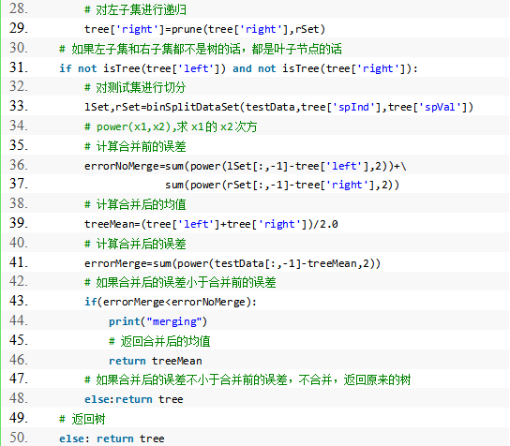
Task: Click the comment '# 对测试集进行切分'
Action: (x=135, y=87)
